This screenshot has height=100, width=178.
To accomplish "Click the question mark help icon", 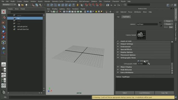I will point(73,5).
